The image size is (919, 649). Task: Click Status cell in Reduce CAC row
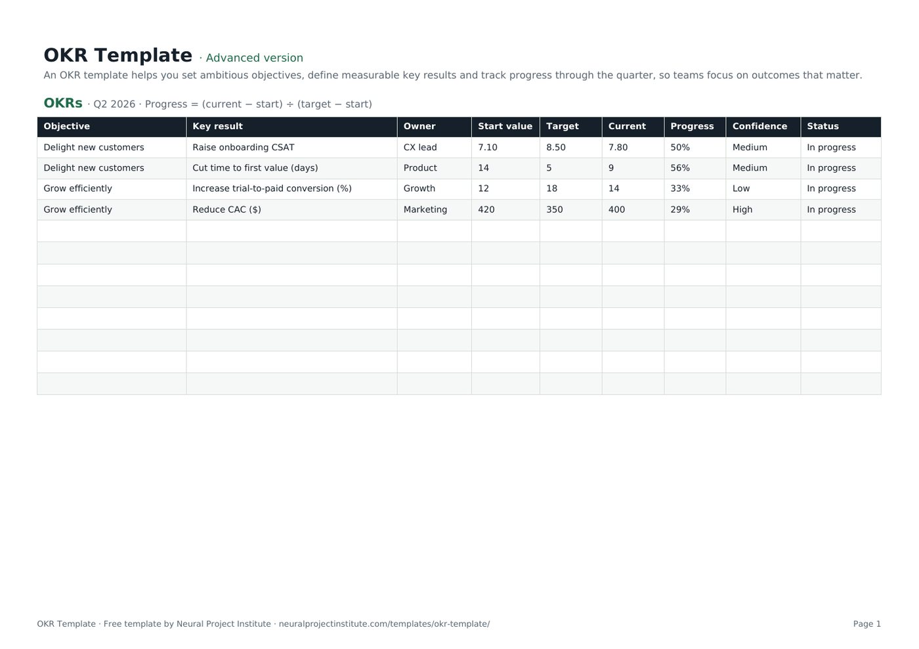840,210
